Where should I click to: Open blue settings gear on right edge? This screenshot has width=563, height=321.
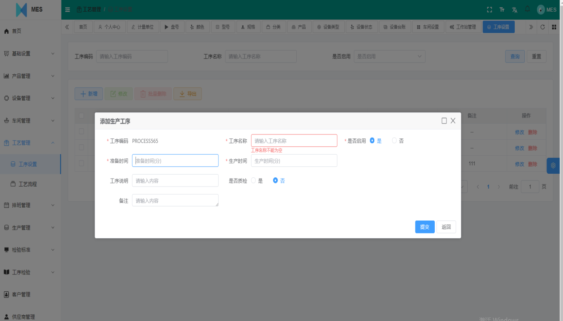[554, 166]
